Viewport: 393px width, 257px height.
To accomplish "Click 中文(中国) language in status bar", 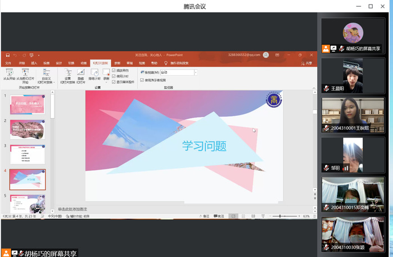I will 55,216.
